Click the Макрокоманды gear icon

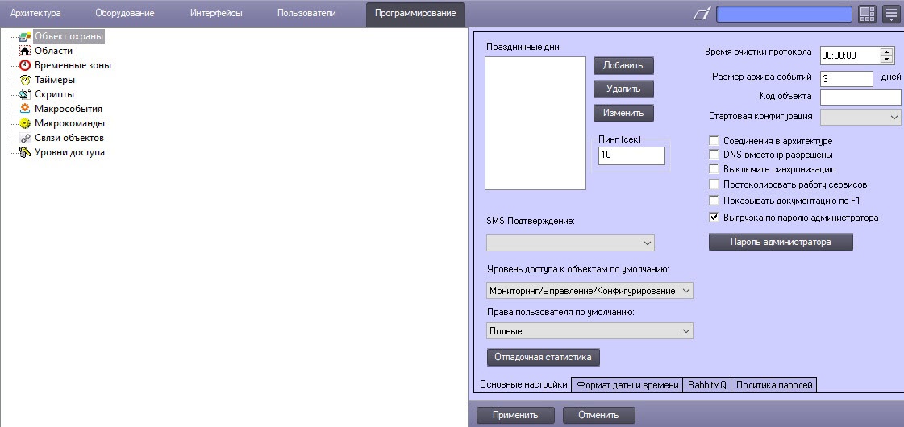point(25,123)
